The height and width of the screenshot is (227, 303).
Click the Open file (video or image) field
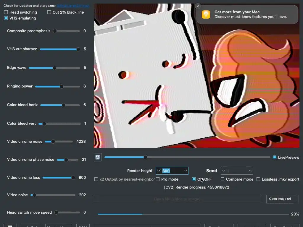pyautogui.click(x=177, y=199)
